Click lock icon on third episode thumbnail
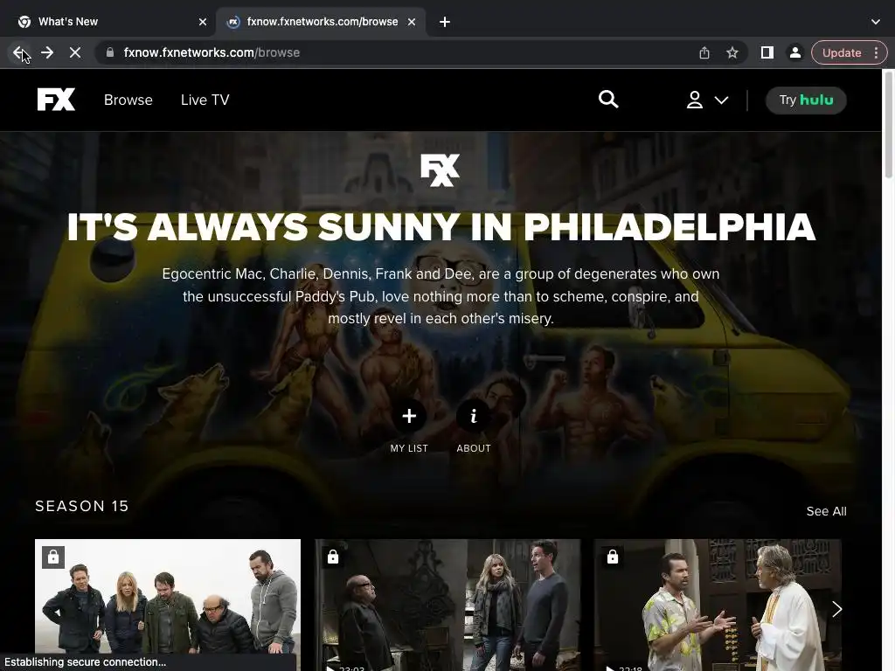895x671 pixels. coord(613,557)
